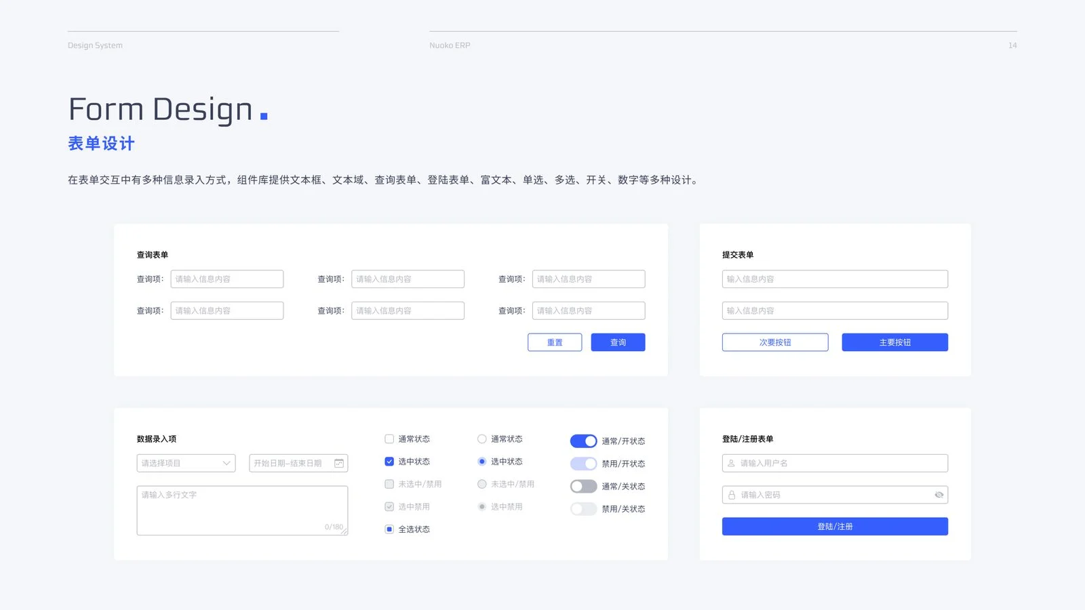1085x610 pixels.
Task: Click the 全选状态 checkbox
Action: tap(389, 529)
